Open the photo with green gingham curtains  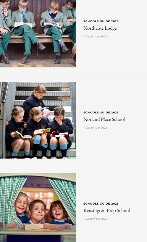38,208
